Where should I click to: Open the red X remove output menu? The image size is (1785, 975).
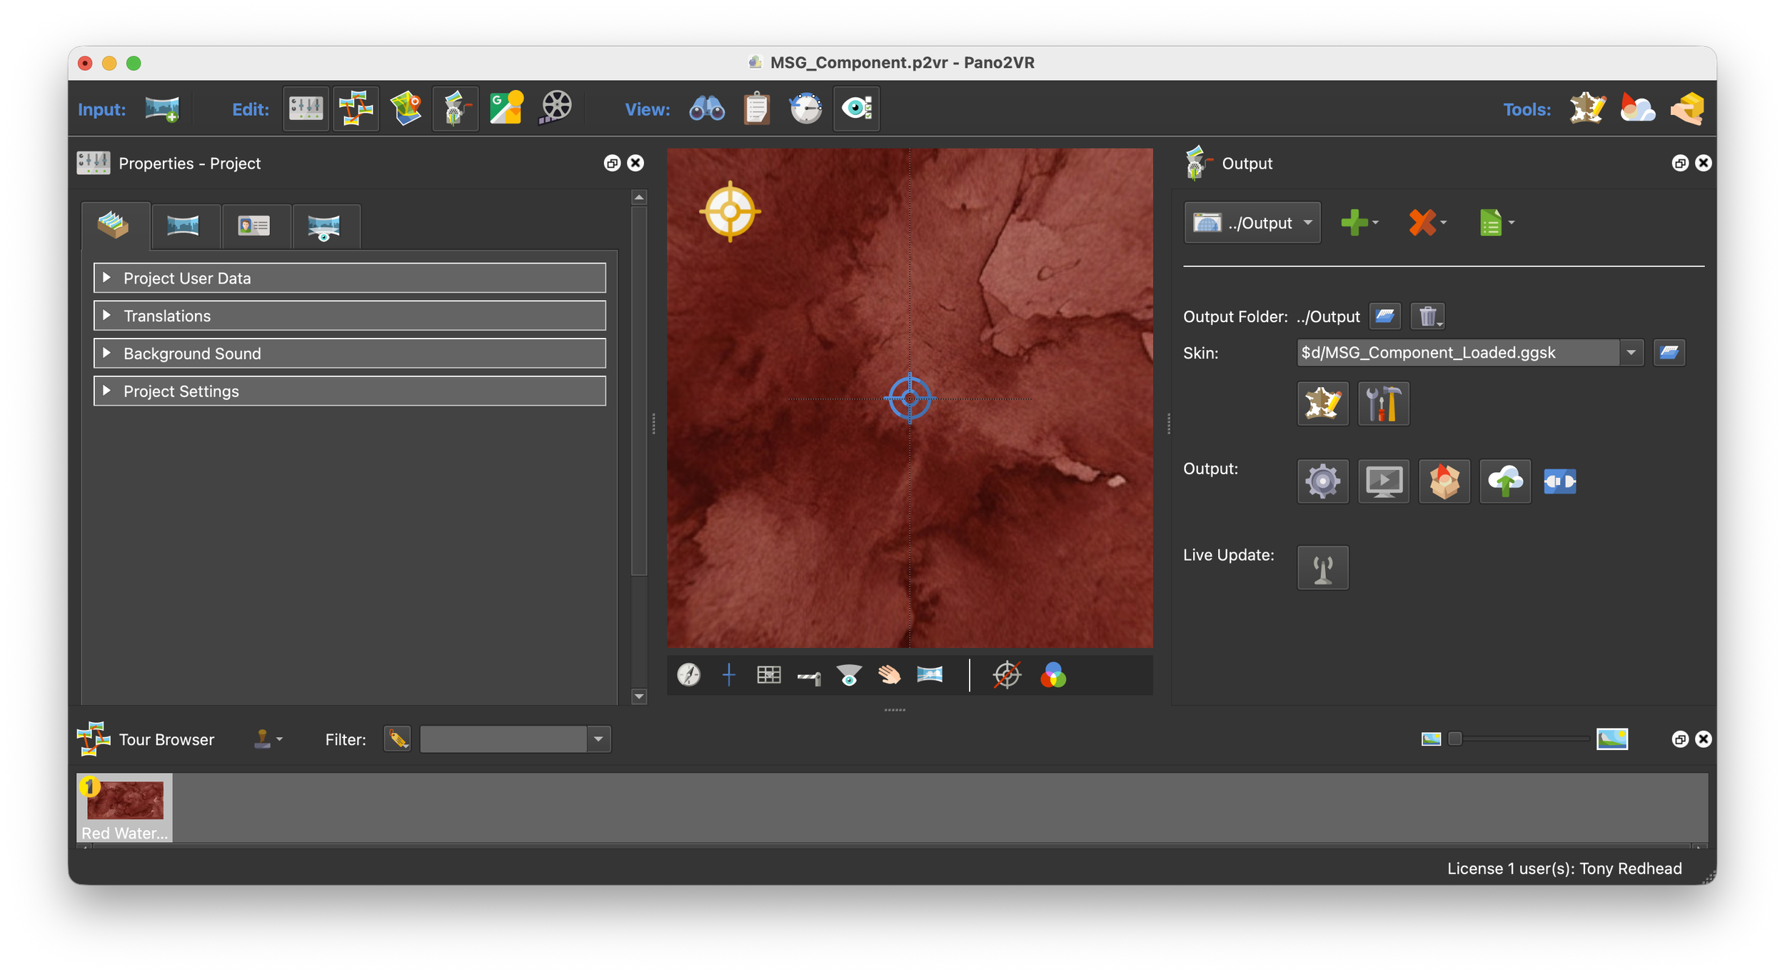click(x=1427, y=223)
